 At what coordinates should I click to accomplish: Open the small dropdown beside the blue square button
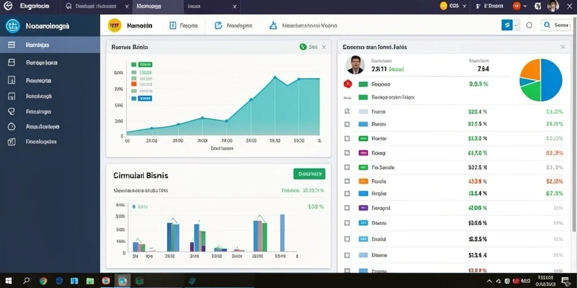click(516, 25)
